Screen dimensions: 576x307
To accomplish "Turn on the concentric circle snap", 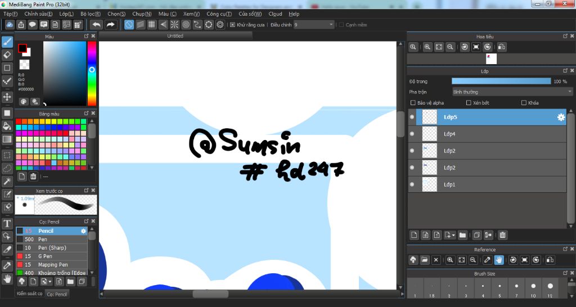I will click(x=186, y=25).
